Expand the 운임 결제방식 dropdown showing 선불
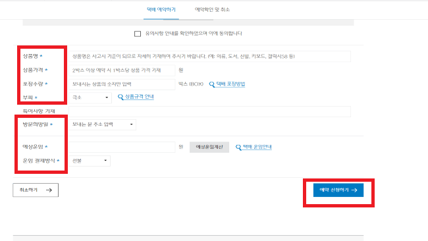Screen dimensions: 428x241 click(90, 161)
